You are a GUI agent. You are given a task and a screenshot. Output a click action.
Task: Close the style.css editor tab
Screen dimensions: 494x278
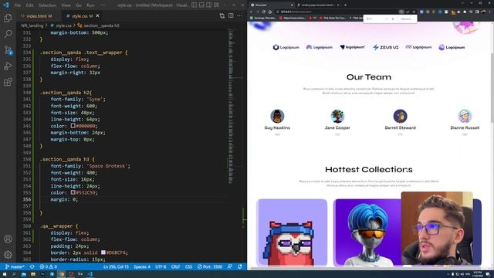pyautogui.click(x=98, y=15)
